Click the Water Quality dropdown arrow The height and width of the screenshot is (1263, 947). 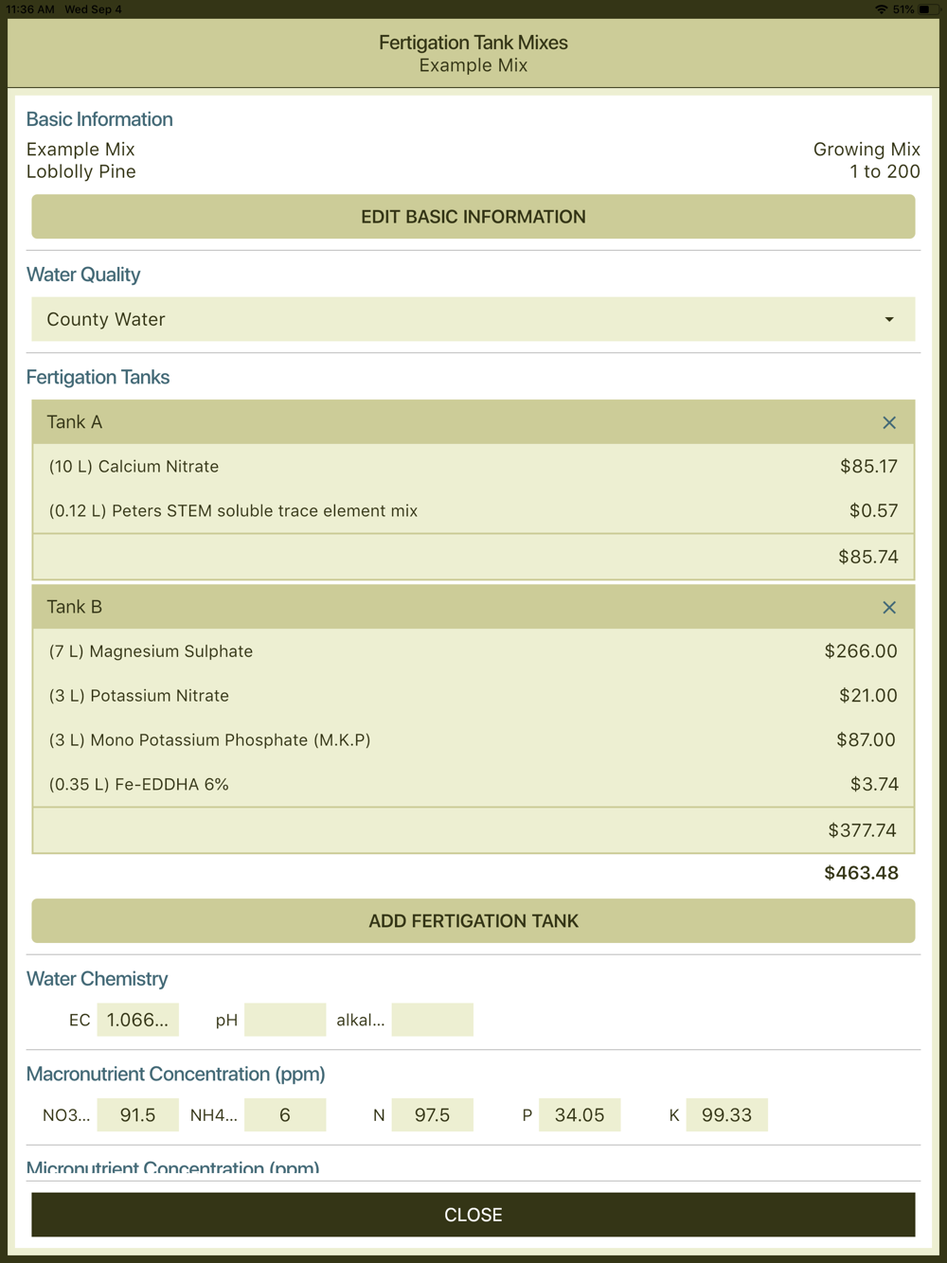[x=888, y=320]
